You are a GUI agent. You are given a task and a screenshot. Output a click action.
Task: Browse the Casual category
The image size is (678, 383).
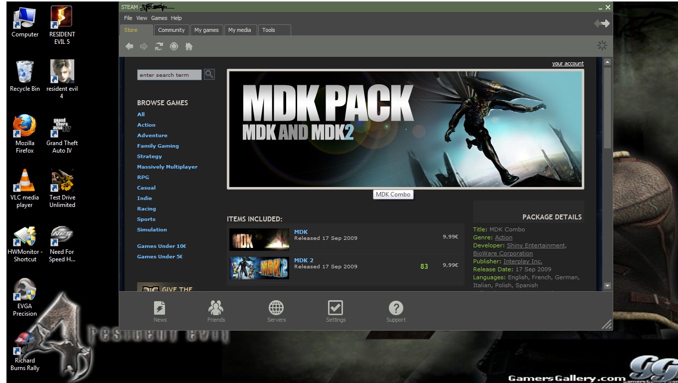pyautogui.click(x=146, y=188)
